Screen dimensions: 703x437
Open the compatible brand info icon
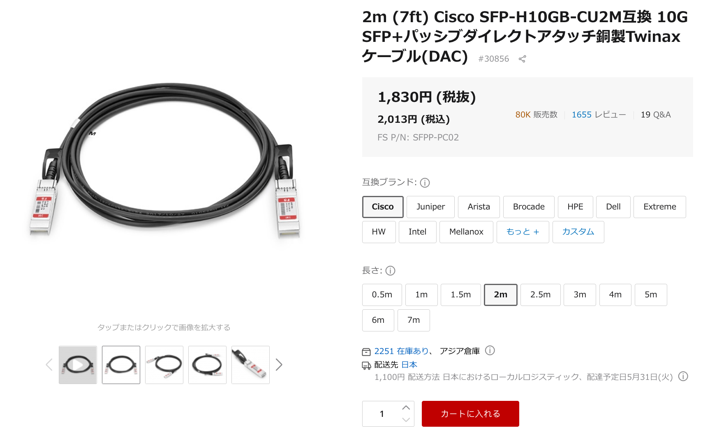pos(425,183)
